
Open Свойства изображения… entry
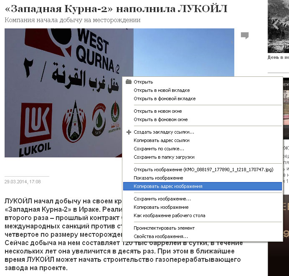click(203, 236)
